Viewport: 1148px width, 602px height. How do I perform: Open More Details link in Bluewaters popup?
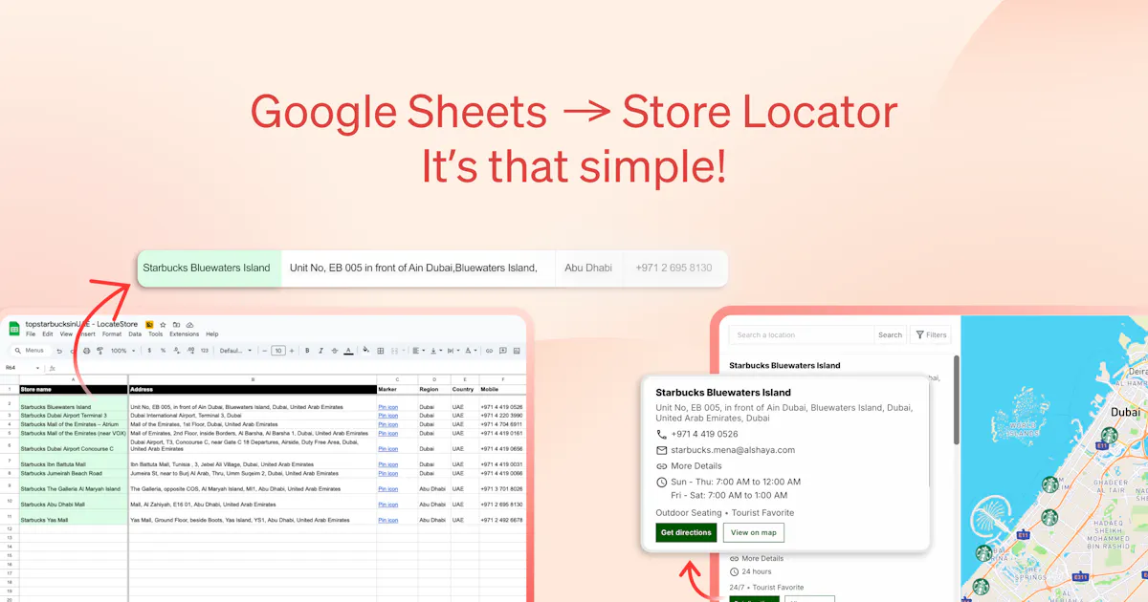[x=696, y=466]
